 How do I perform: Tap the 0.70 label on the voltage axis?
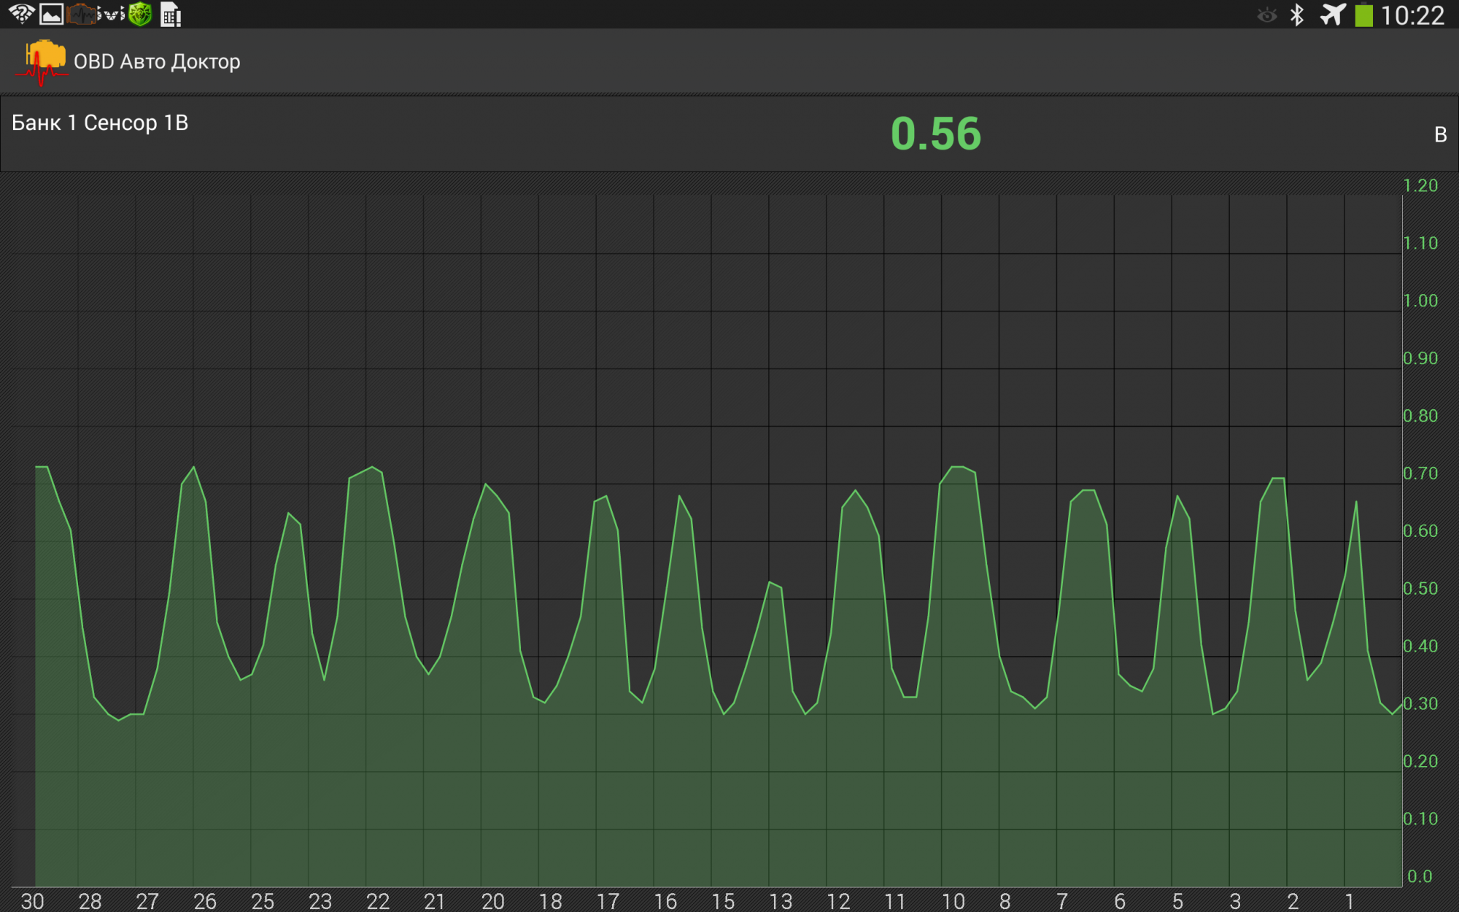click(x=1420, y=474)
